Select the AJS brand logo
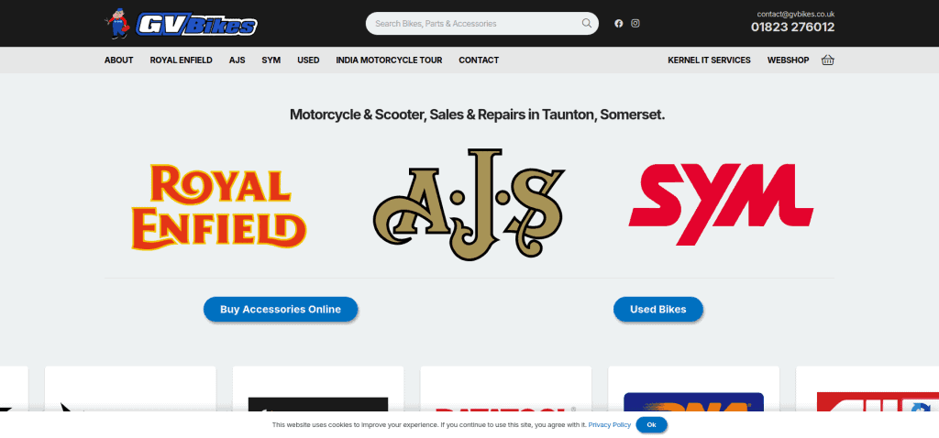 tap(469, 204)
